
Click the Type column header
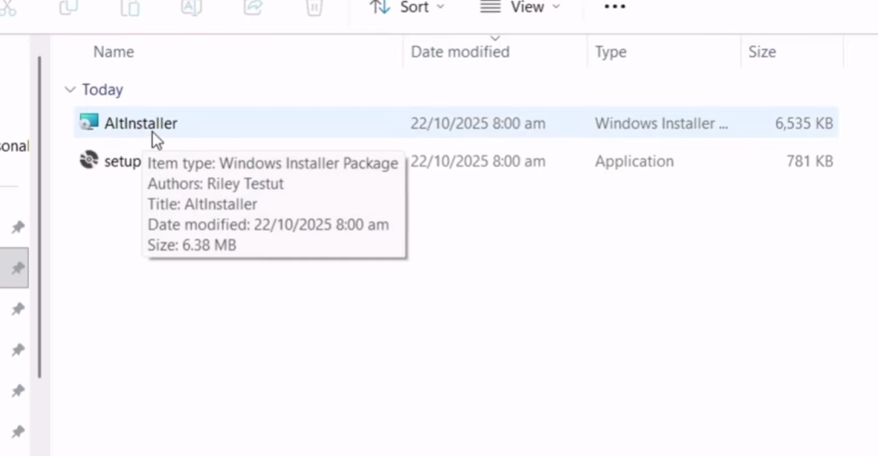(611, 52)
